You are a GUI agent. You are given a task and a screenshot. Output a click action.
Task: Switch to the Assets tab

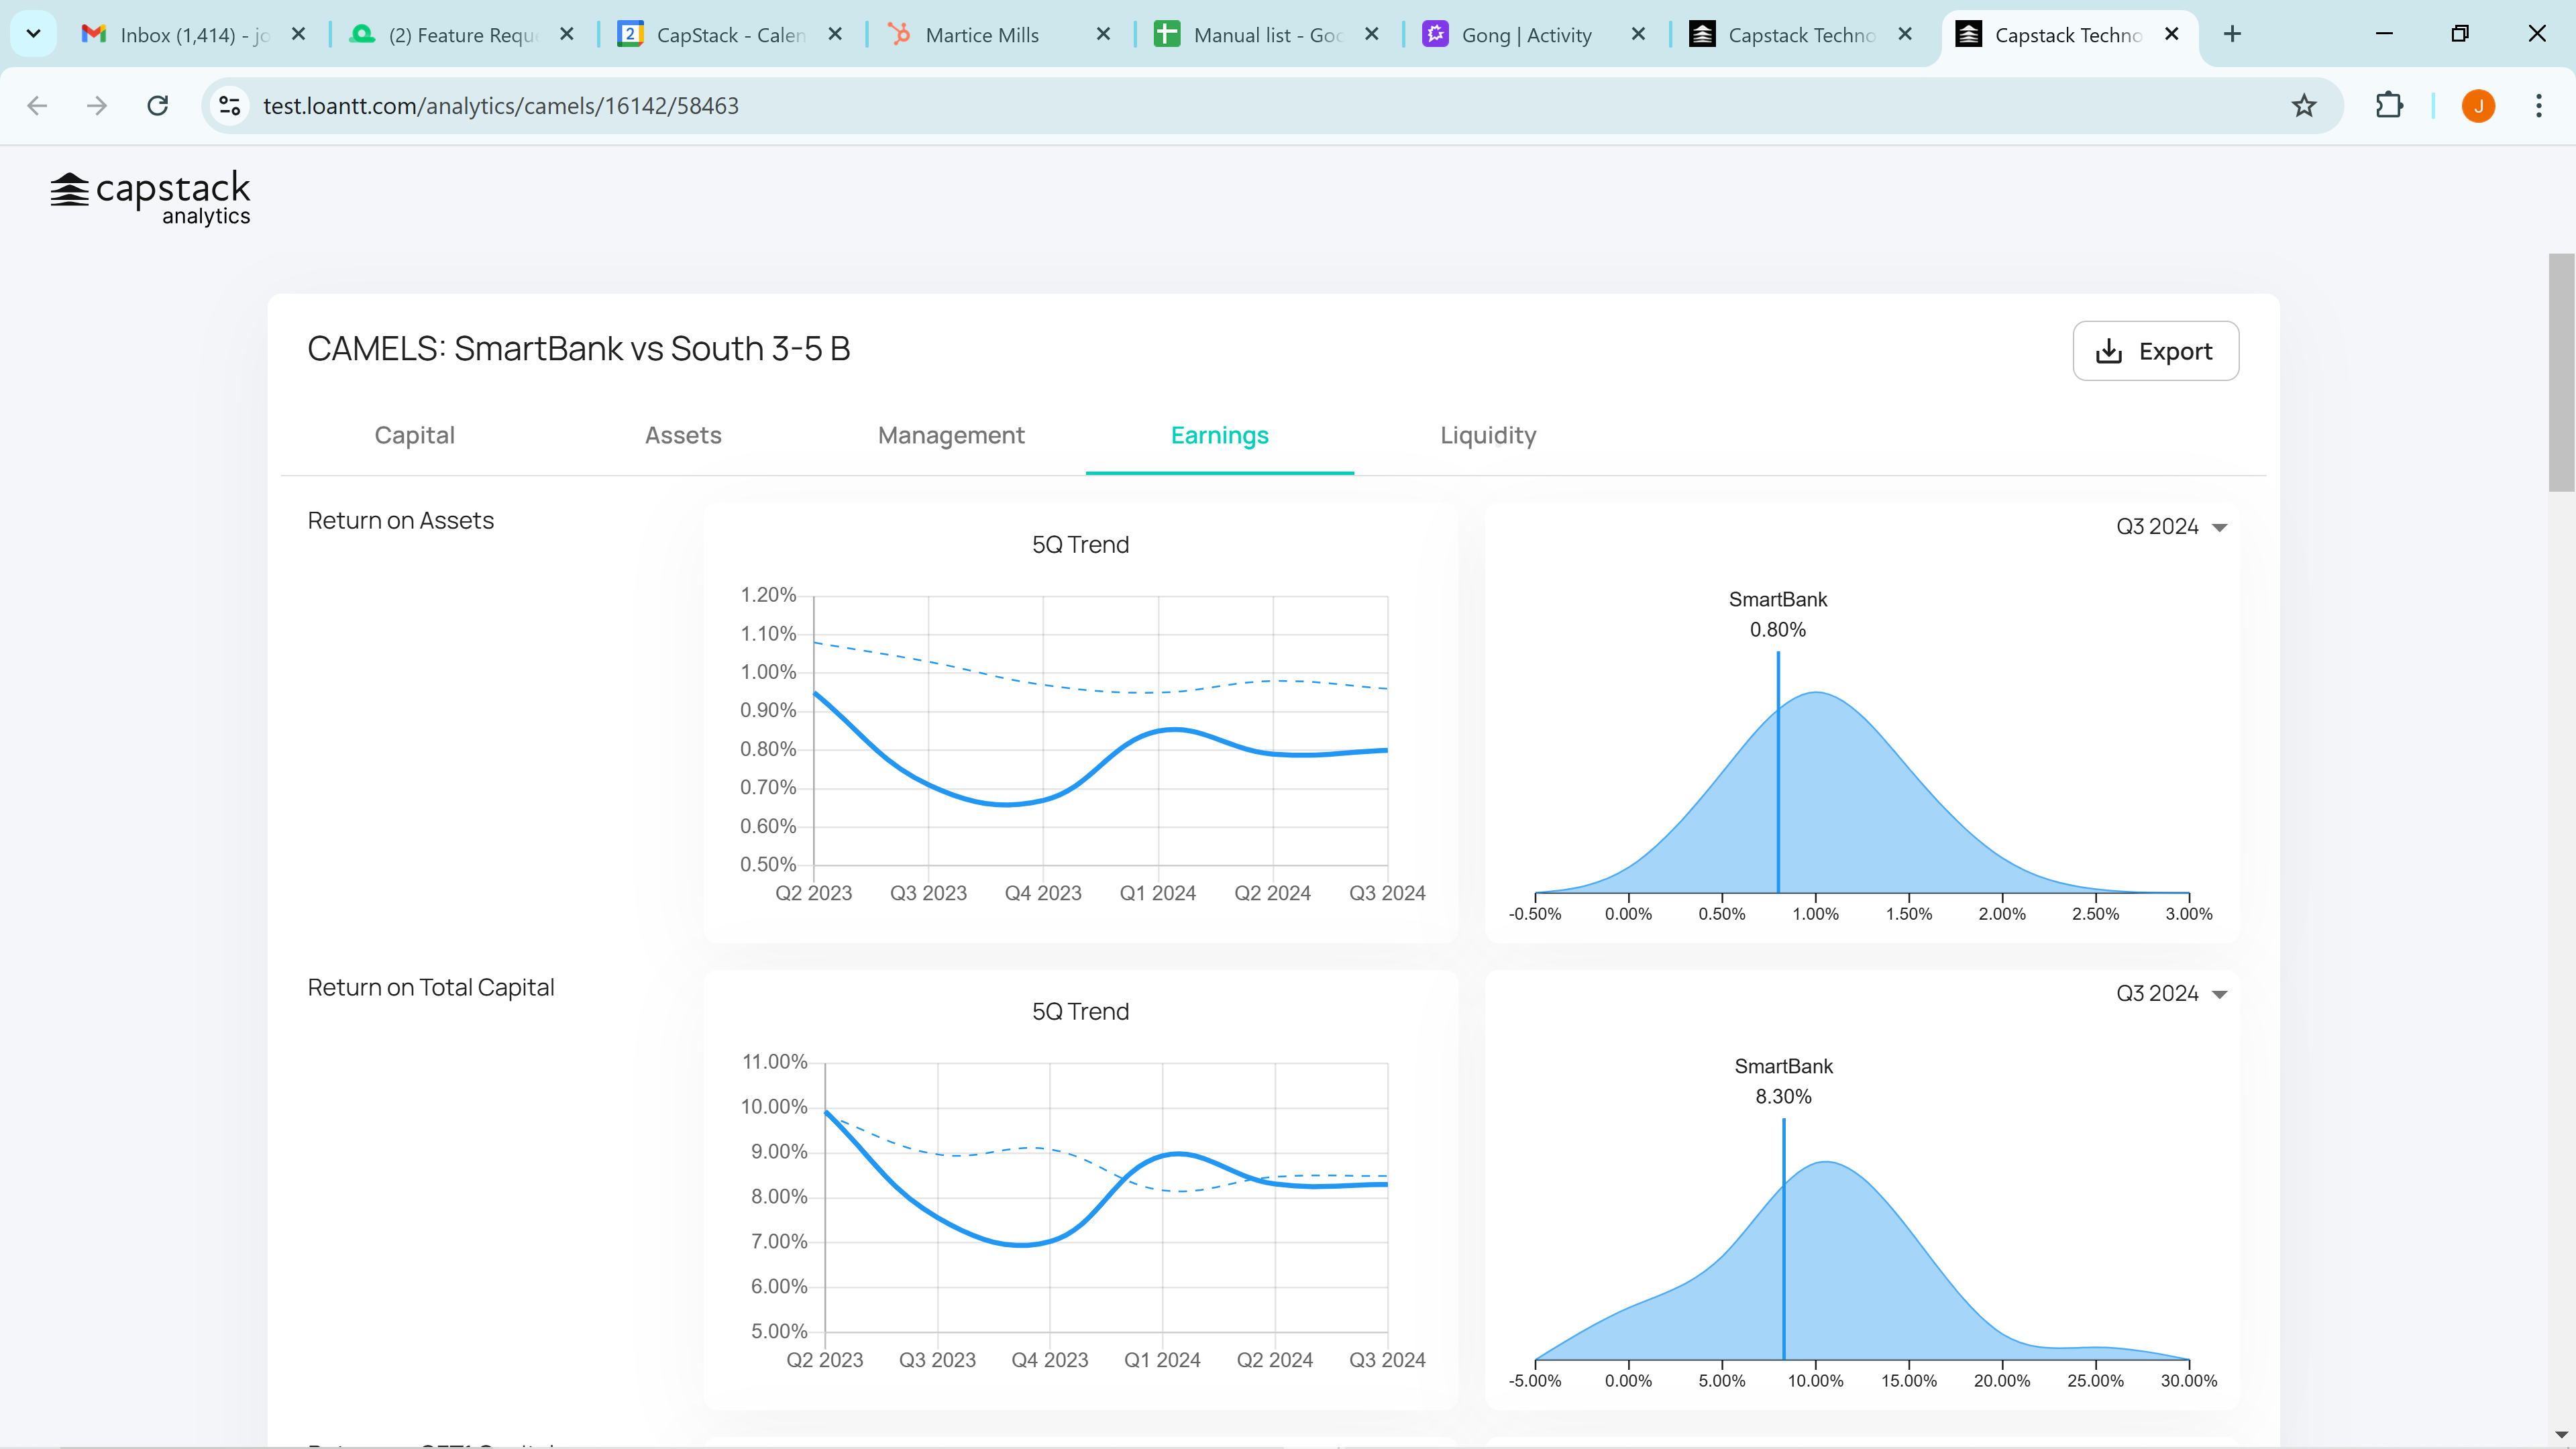(683, 435)
